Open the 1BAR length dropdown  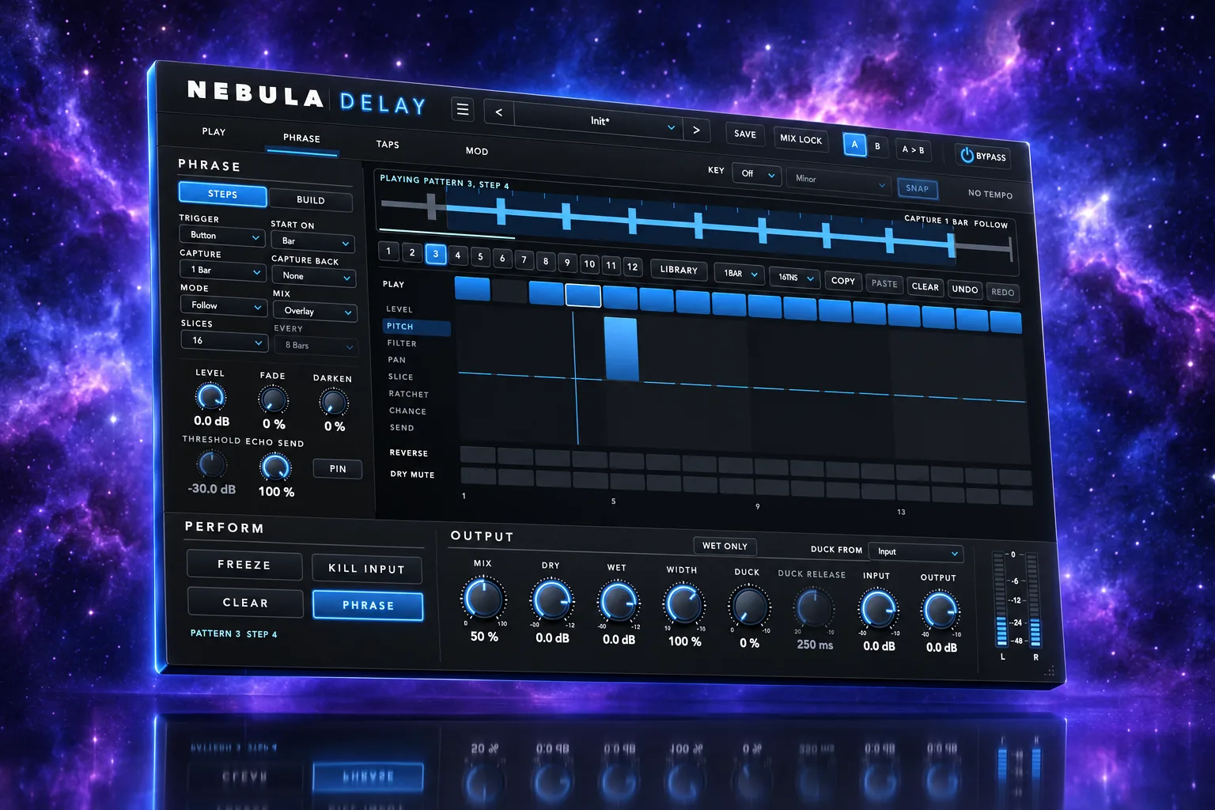[740, 274]
